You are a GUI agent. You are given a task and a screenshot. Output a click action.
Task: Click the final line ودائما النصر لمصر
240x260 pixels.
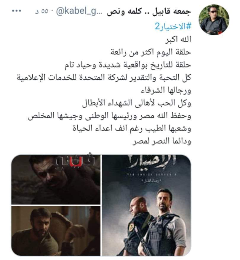[x=162, y=141]
